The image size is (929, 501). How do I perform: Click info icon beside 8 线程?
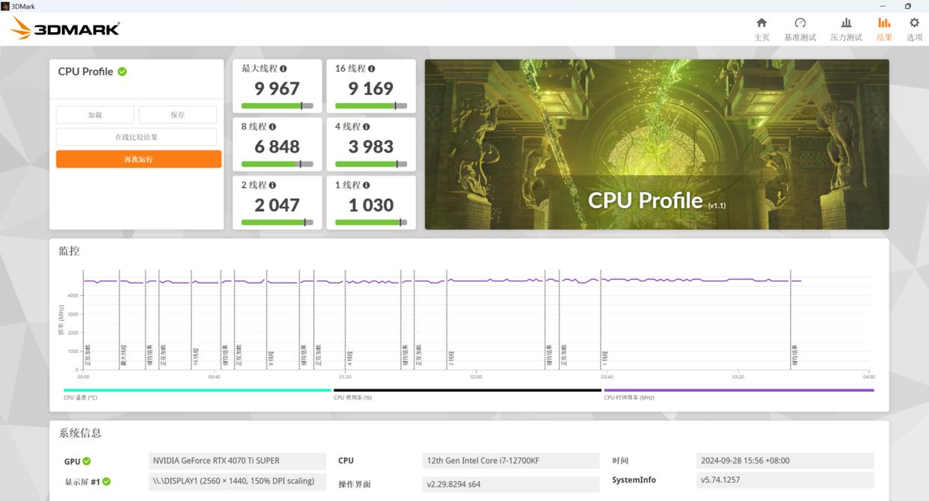(272, 127)
